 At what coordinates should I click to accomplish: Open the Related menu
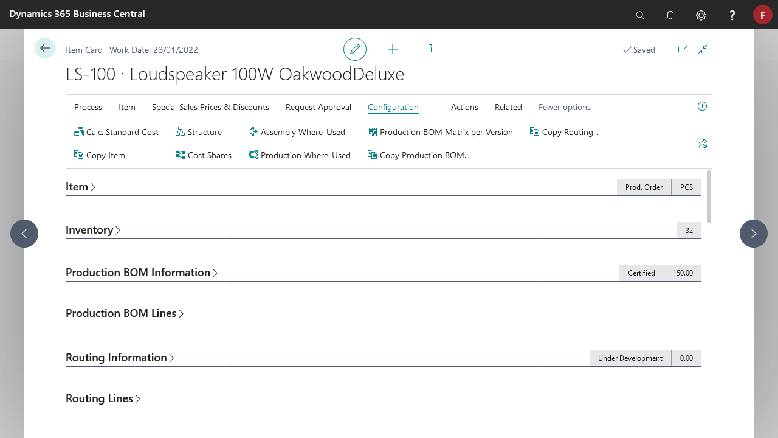(x=508, y=107)
